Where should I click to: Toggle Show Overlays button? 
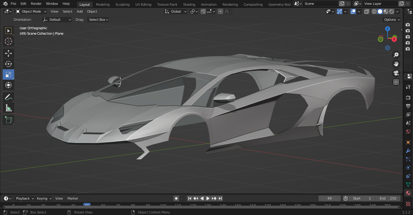click(353, 11)
